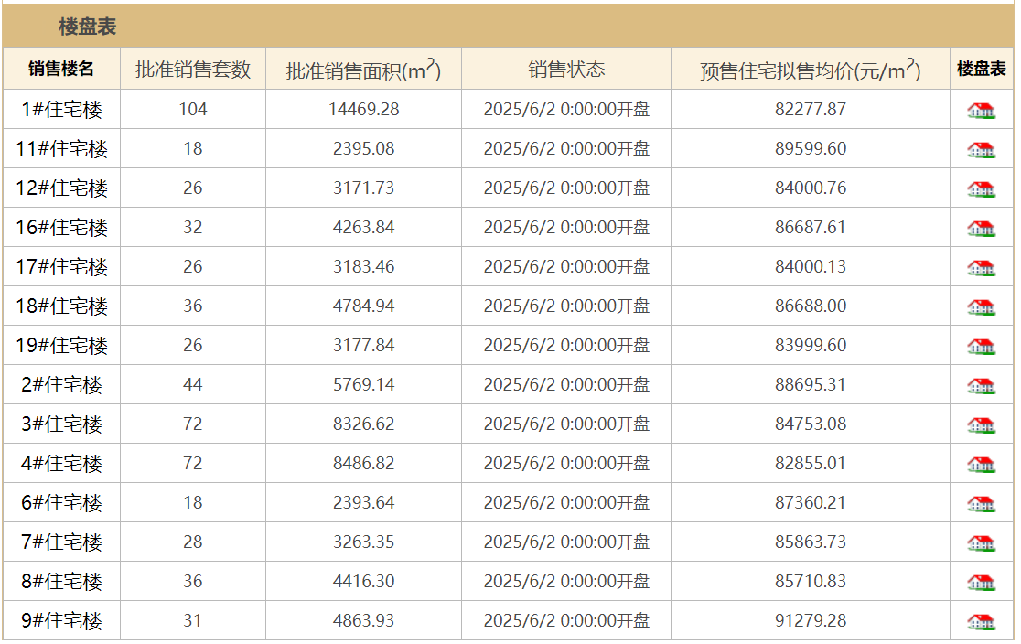Open the house icon for 19#住宅楼
1021x644 pixels.
981,347
